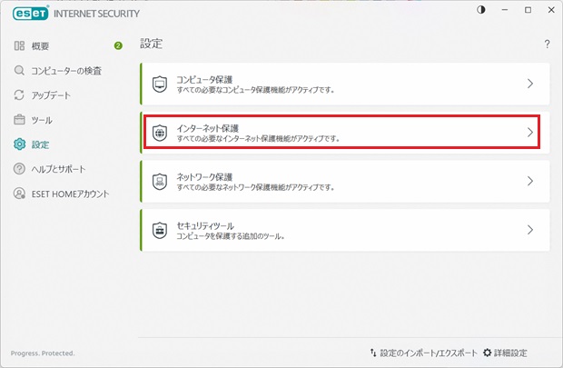Open the 概要 overview dashboard icon
Viewport: 563px width, 368px height.
coord(19,45)
